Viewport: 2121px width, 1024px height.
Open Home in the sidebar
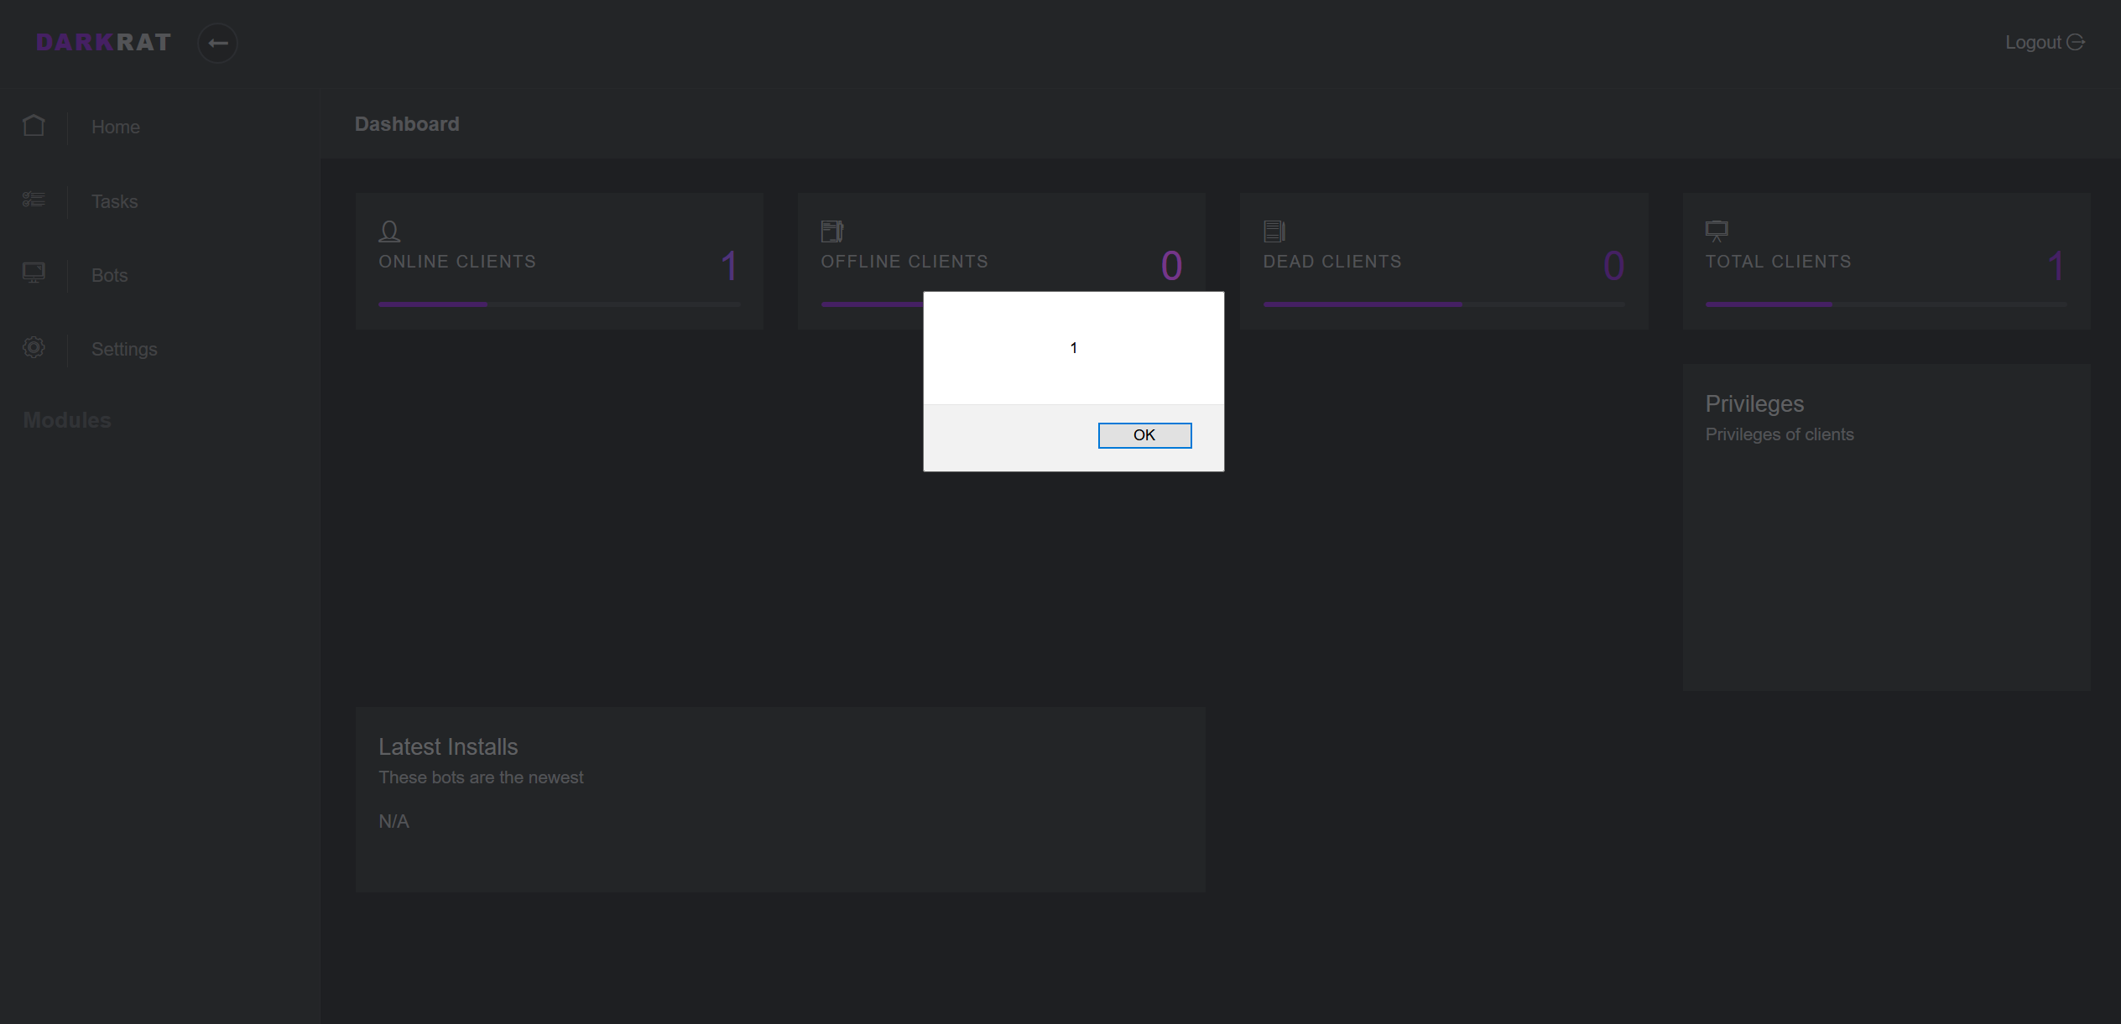click(116, 127)
